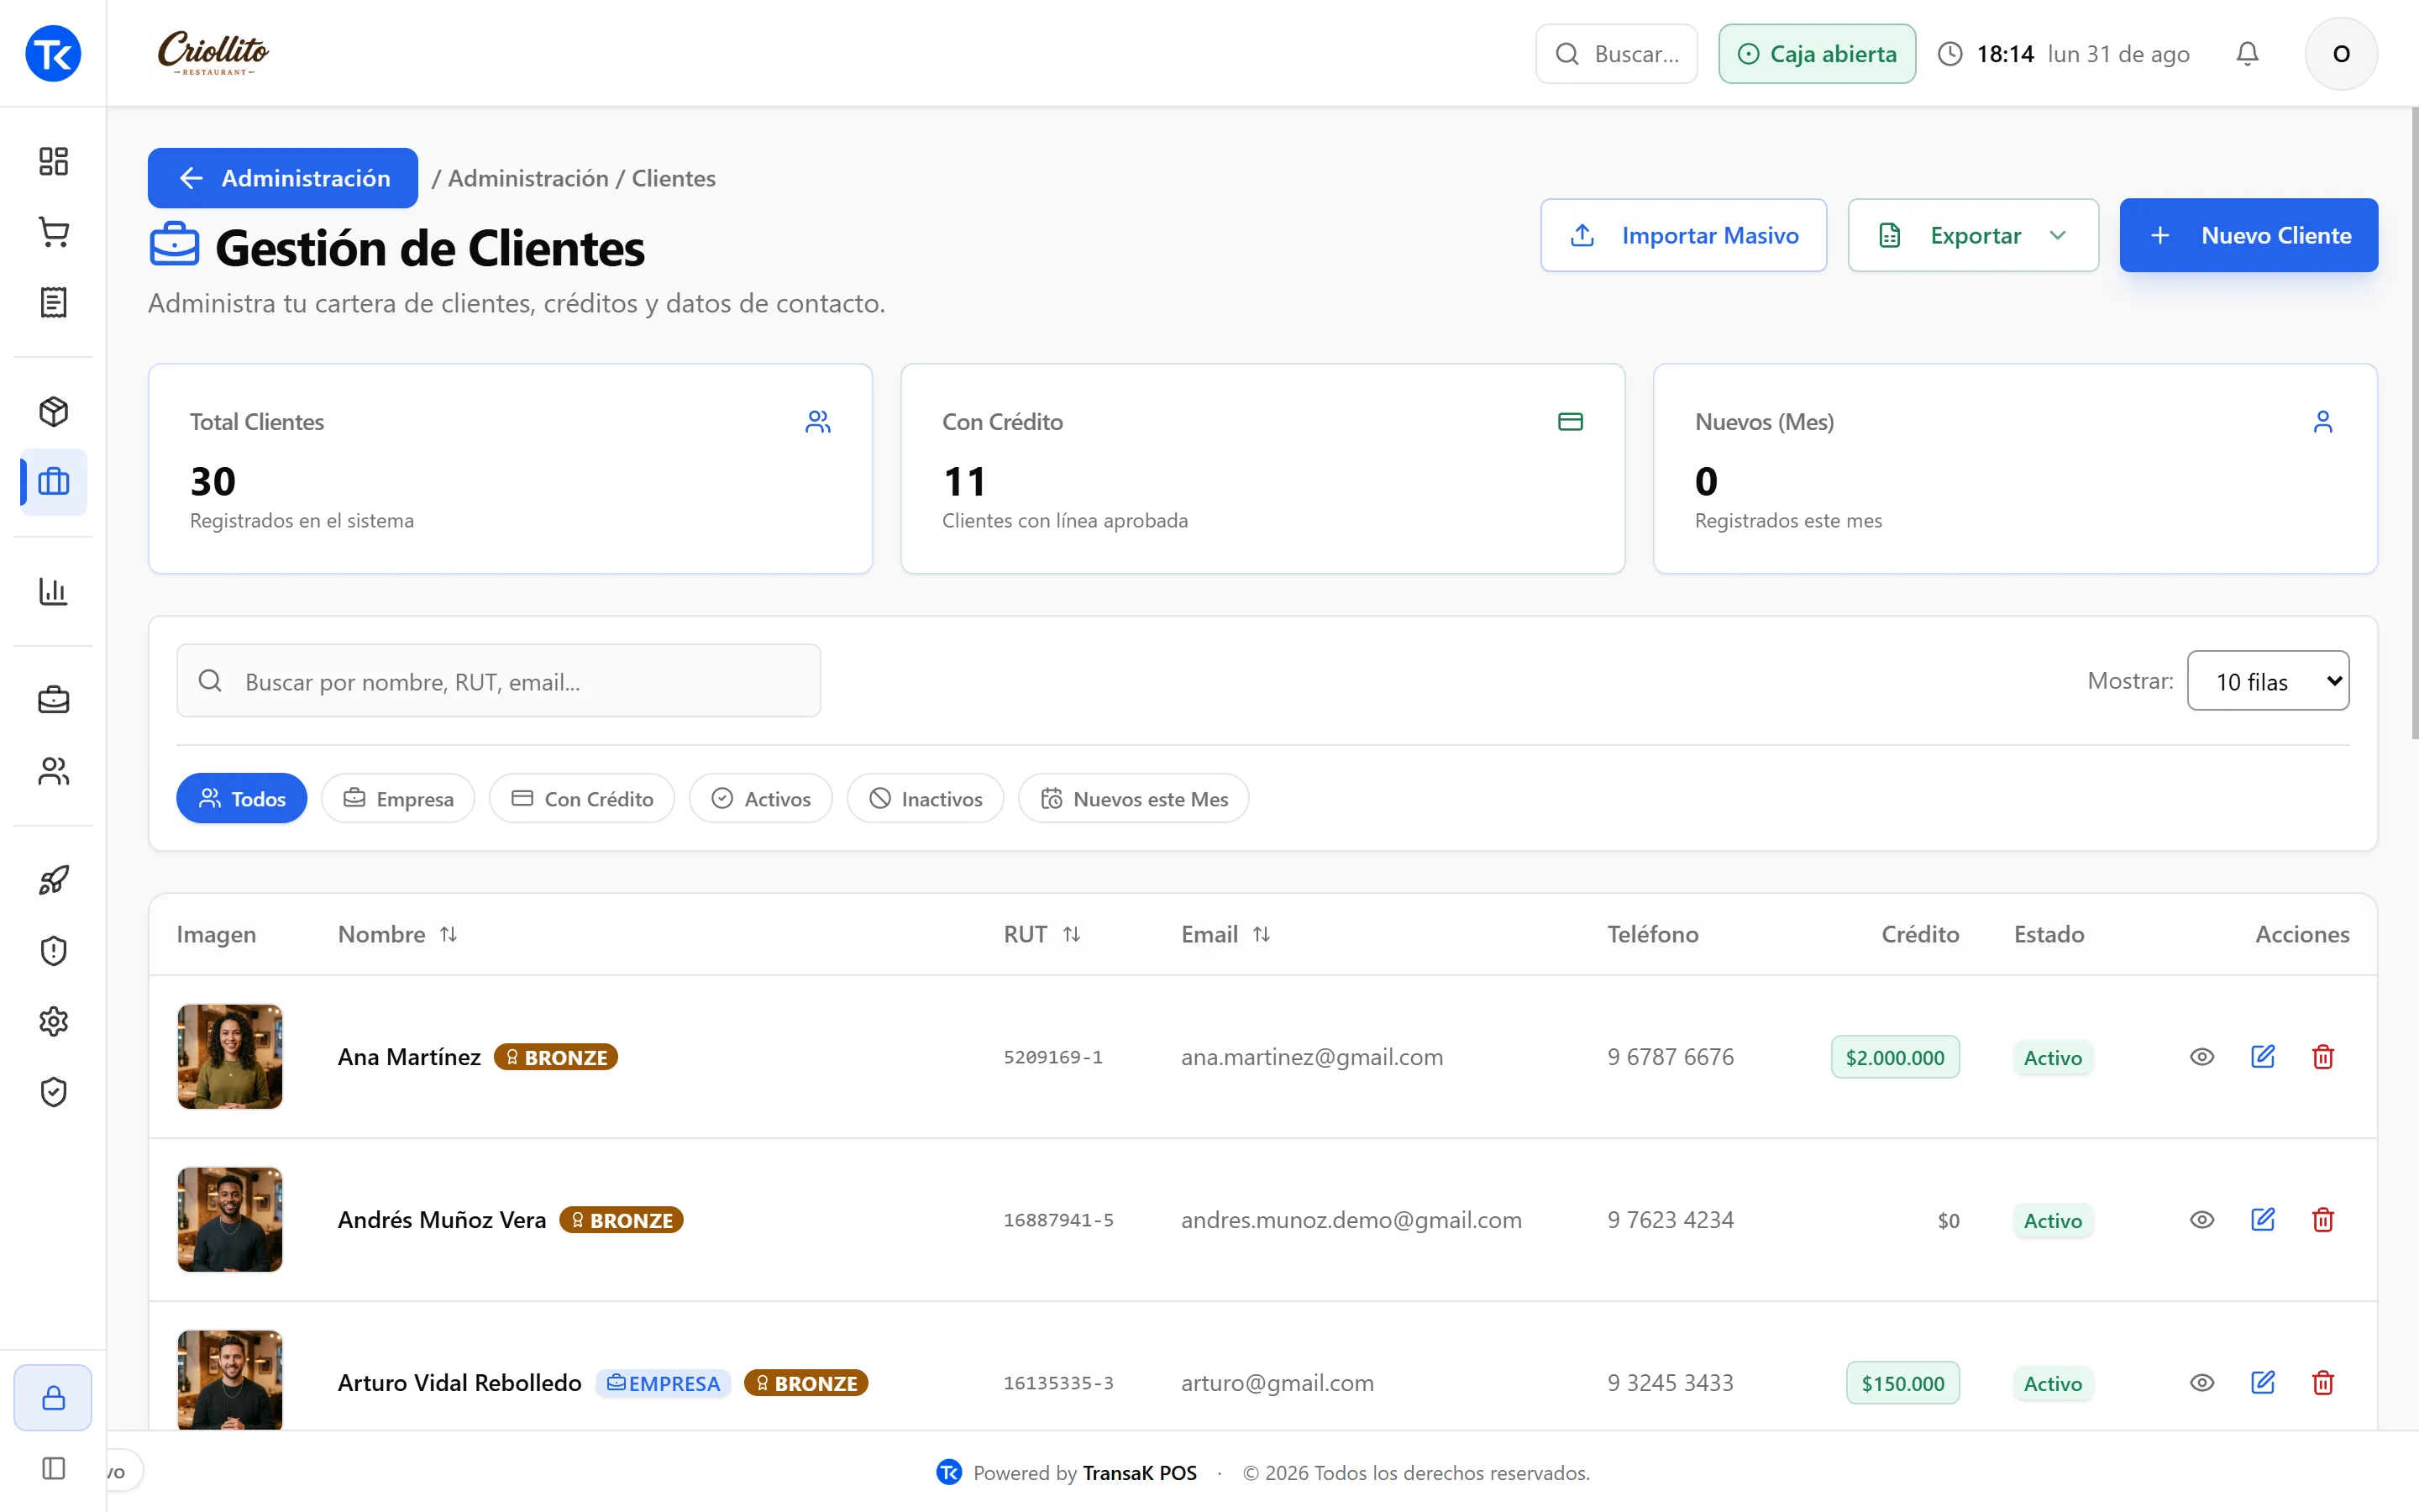Open the box package sidebar icon
Screen dimensions: 2419x1512
coord(53,411)
